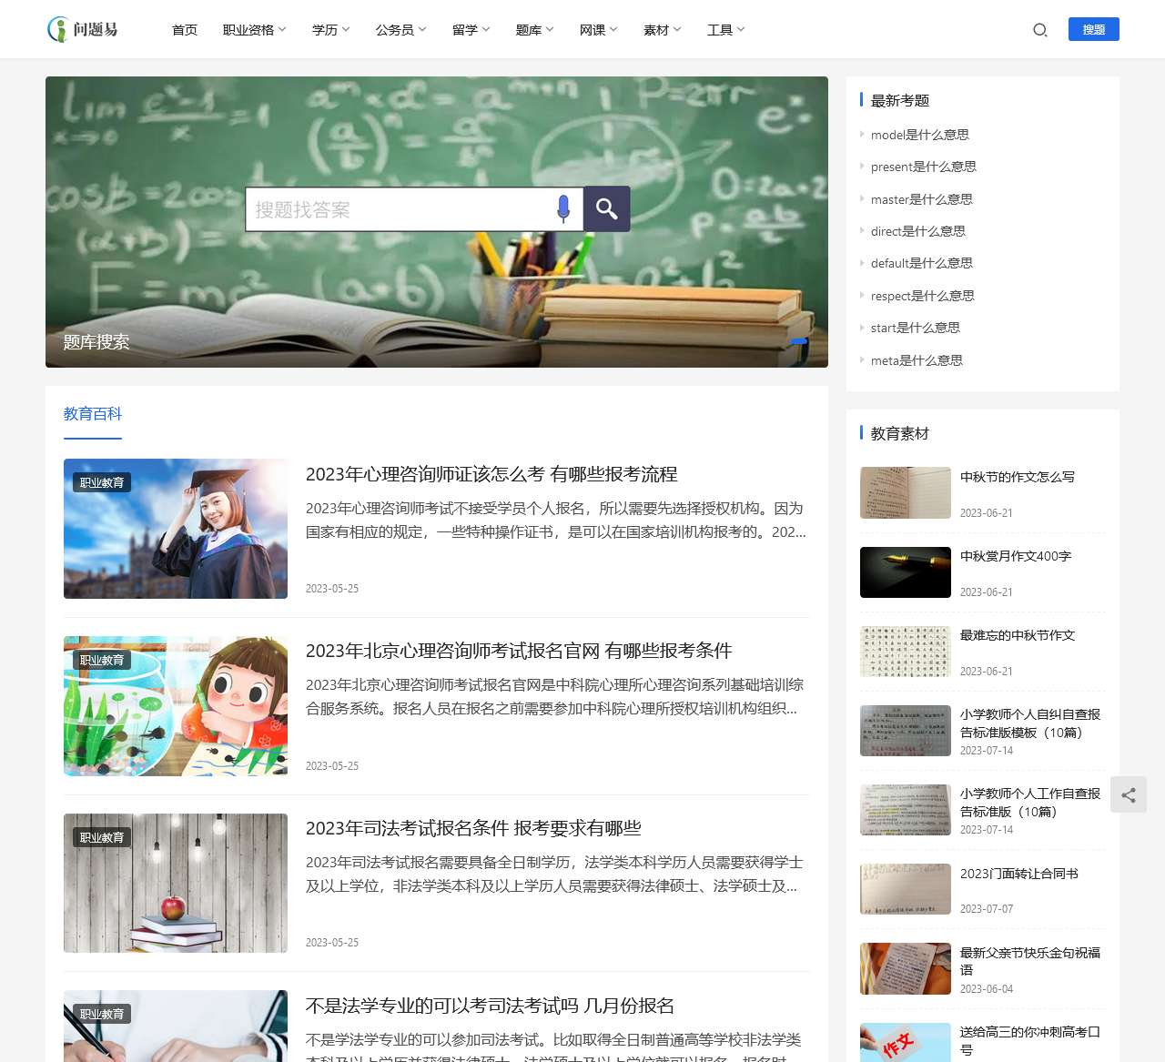Viewport: 1165px width, 1062px height.
Task: Click the arrow marker beside model是什么意思
Action: [863, 135]
